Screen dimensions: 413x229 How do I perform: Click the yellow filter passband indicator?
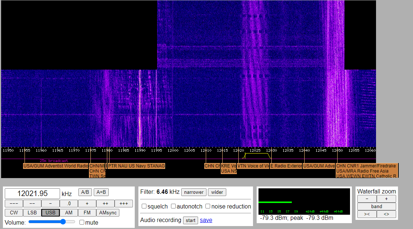click(x=257, y=155)
